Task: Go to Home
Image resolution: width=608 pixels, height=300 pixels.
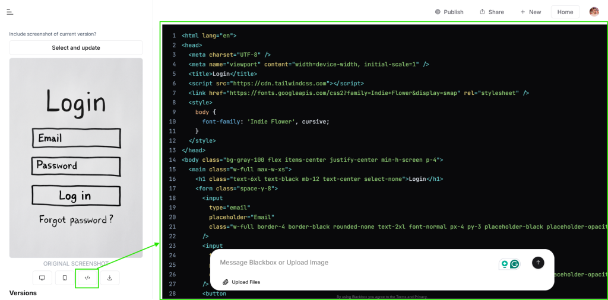Action: tap(565, 12)
